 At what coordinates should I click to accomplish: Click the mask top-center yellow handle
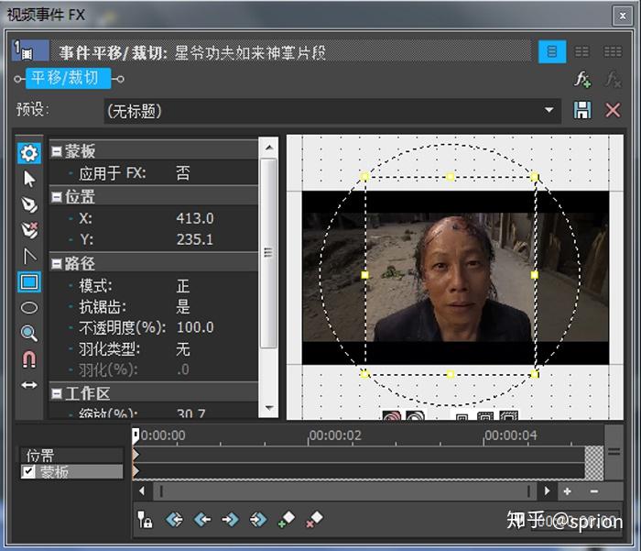coord(451,177)
